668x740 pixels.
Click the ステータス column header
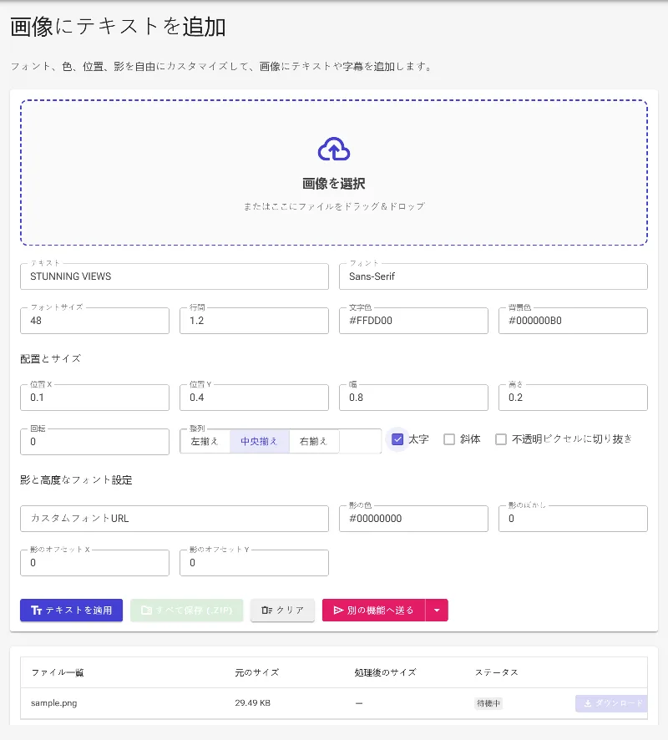pos(496,672)
